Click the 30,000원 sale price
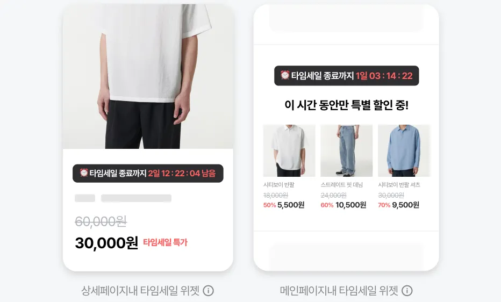The height and width of the screenshot is (302, 501). coord(106,243)
